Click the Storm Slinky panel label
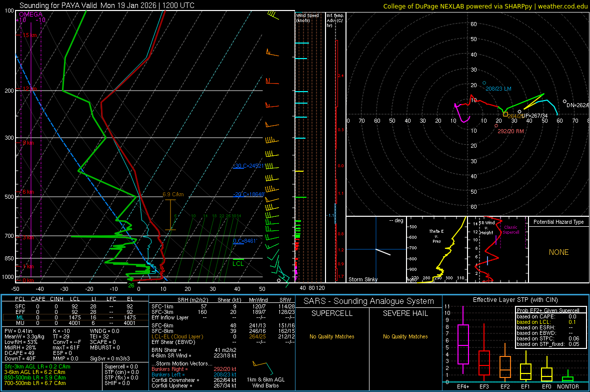The image size is (590, 392). 362,279
